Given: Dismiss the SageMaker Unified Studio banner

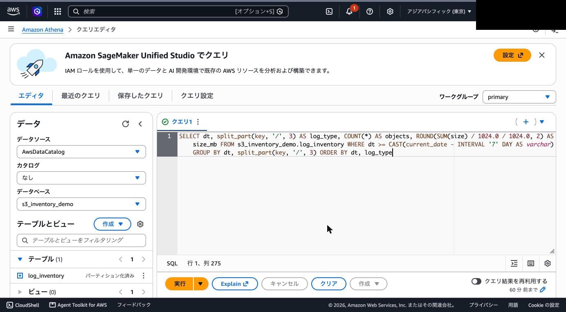Looking at the screenshot, I should pyautogui.click(x=542, y=55).
